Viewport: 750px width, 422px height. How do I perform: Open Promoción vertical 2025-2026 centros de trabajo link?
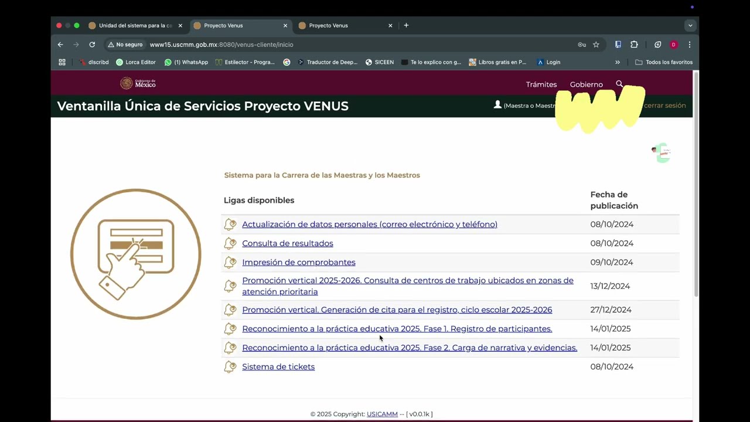click(408, 286)
